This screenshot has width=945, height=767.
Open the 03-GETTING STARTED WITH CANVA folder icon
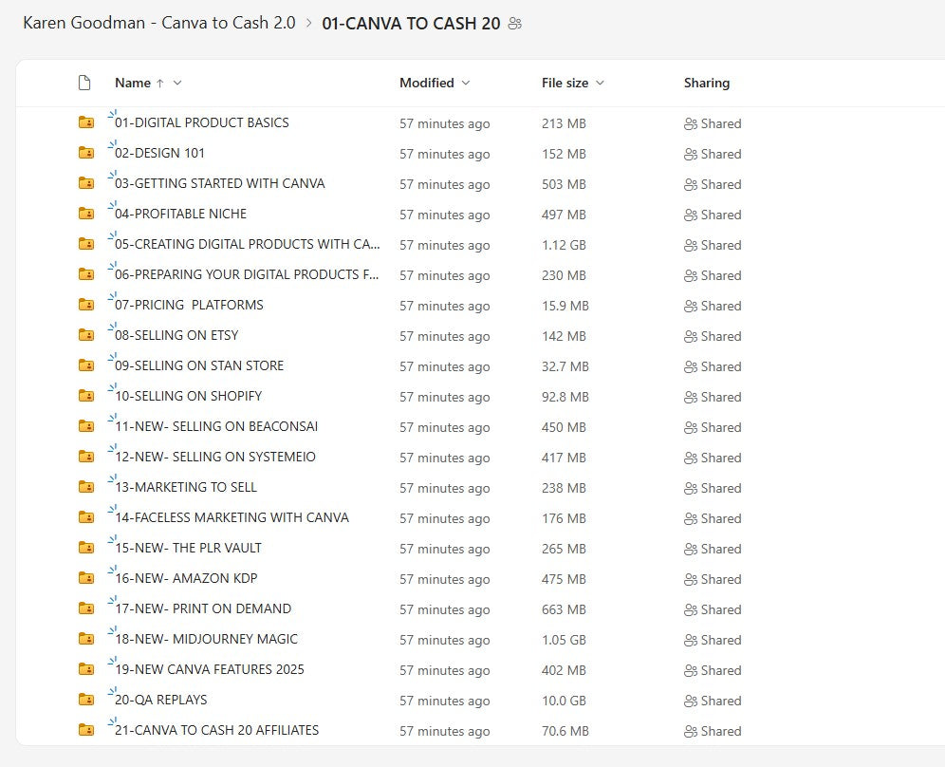coord(86,184)
